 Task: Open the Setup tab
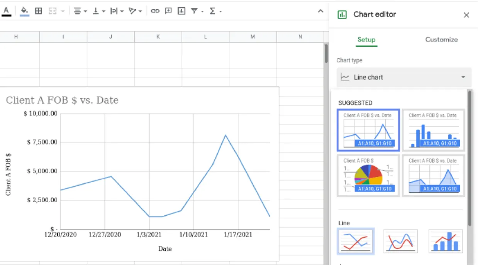[x=366, y=40]
